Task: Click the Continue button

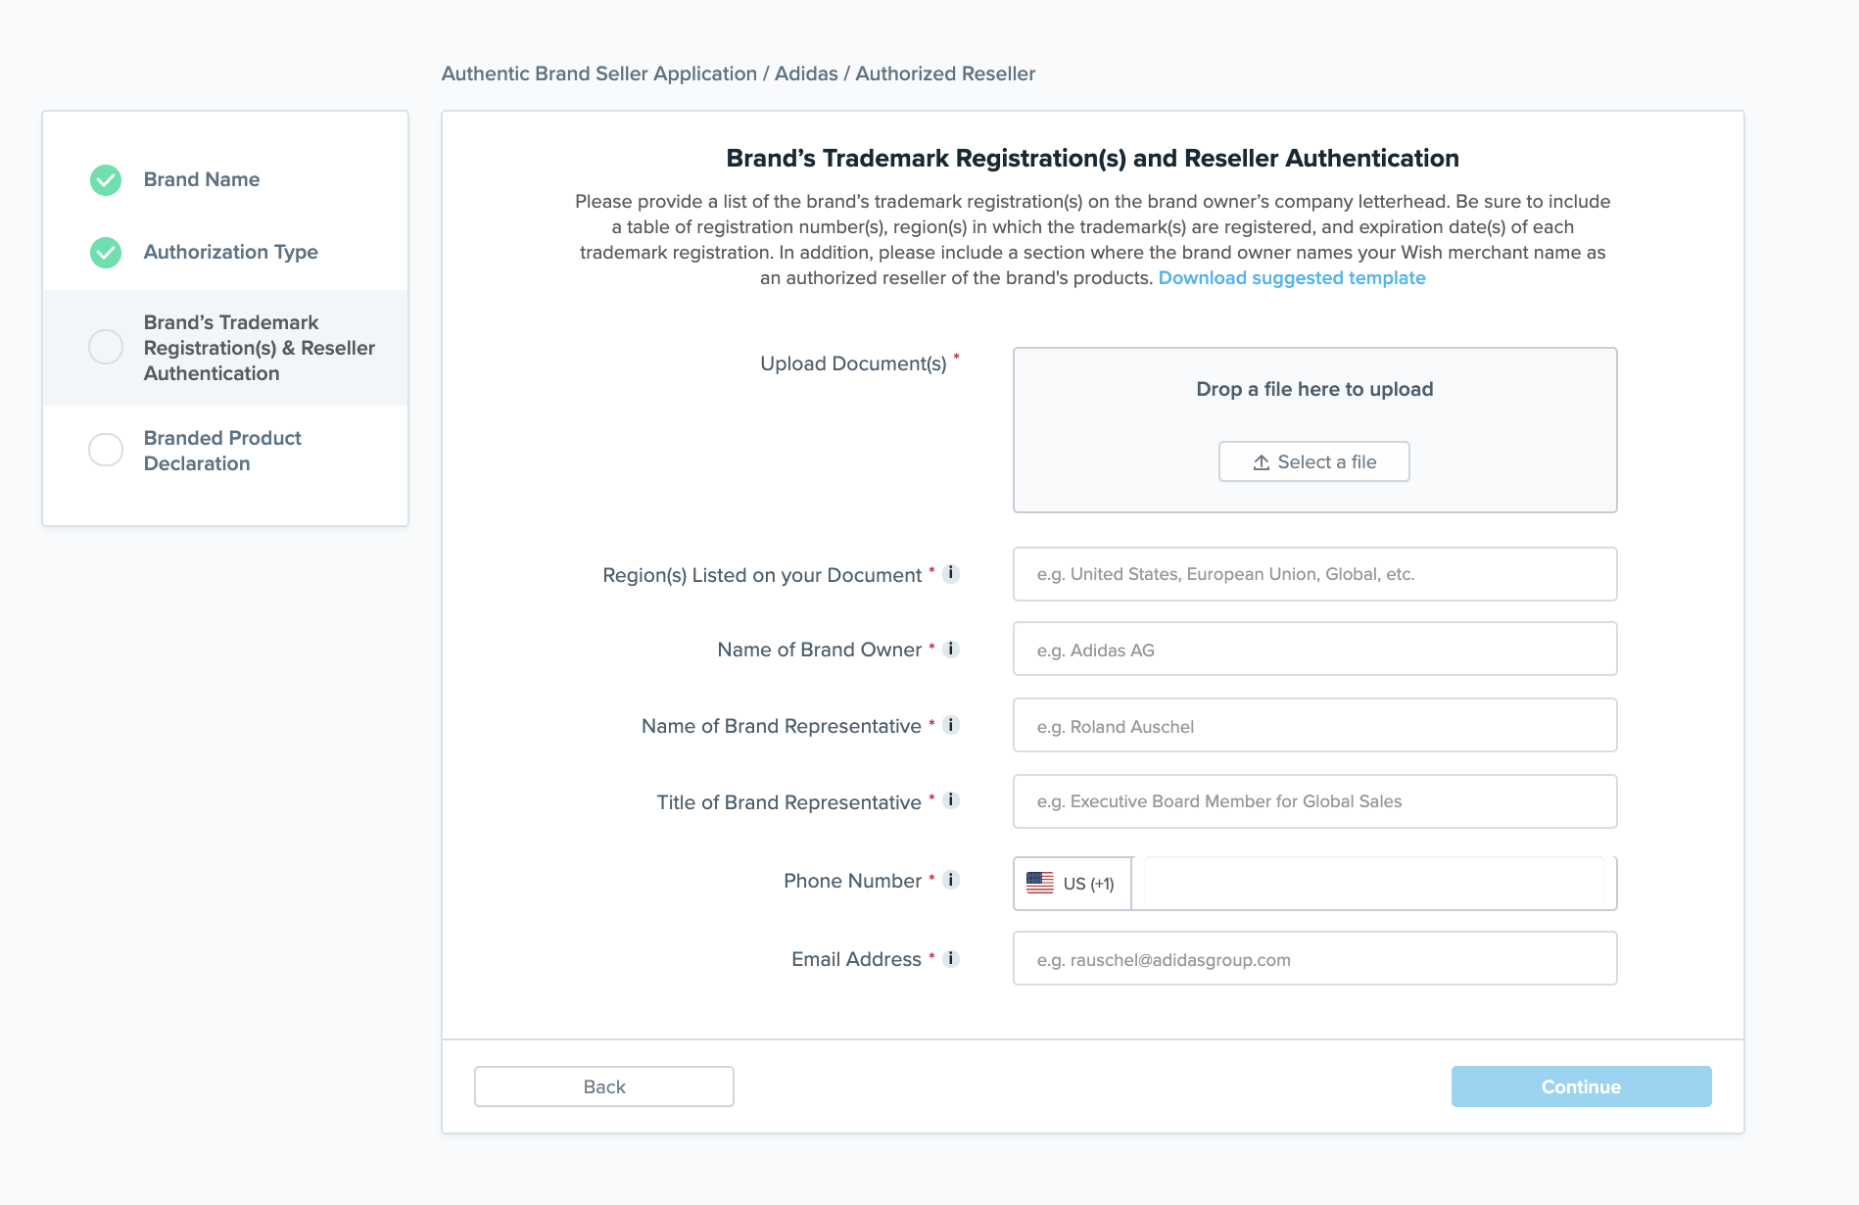Action: click(1580, 1085)
